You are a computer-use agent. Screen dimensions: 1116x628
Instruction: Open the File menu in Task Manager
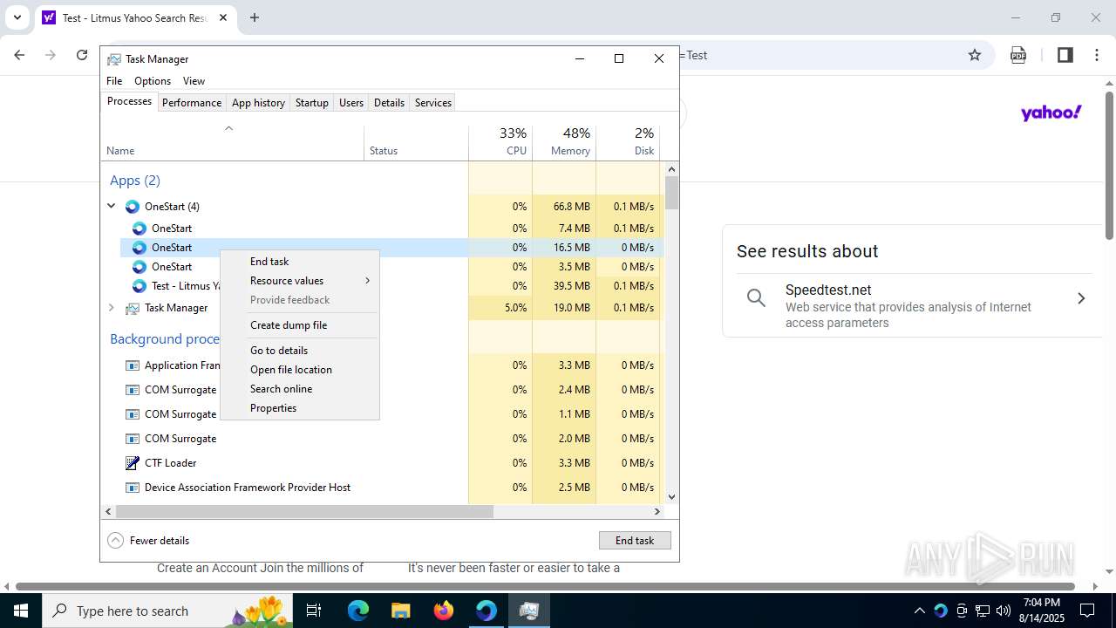114,81
